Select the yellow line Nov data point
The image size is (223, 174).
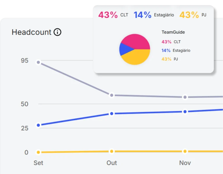coord(185,151)
